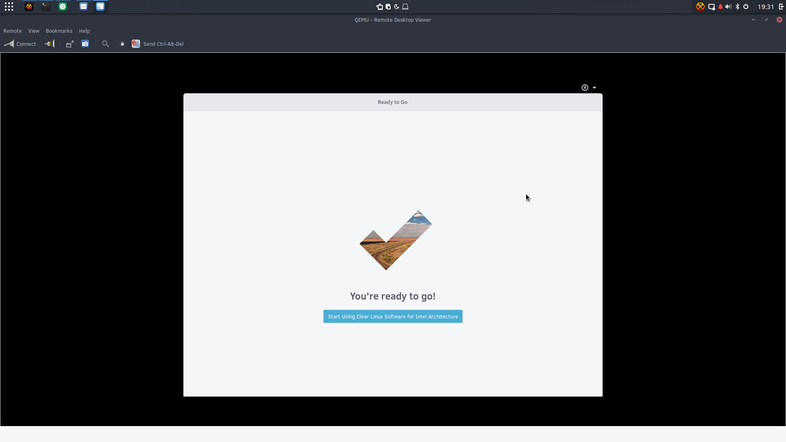Click the clipboard paste panel icon
The height and width of the screenshot is (442, 786).
(x=388, y=7)
